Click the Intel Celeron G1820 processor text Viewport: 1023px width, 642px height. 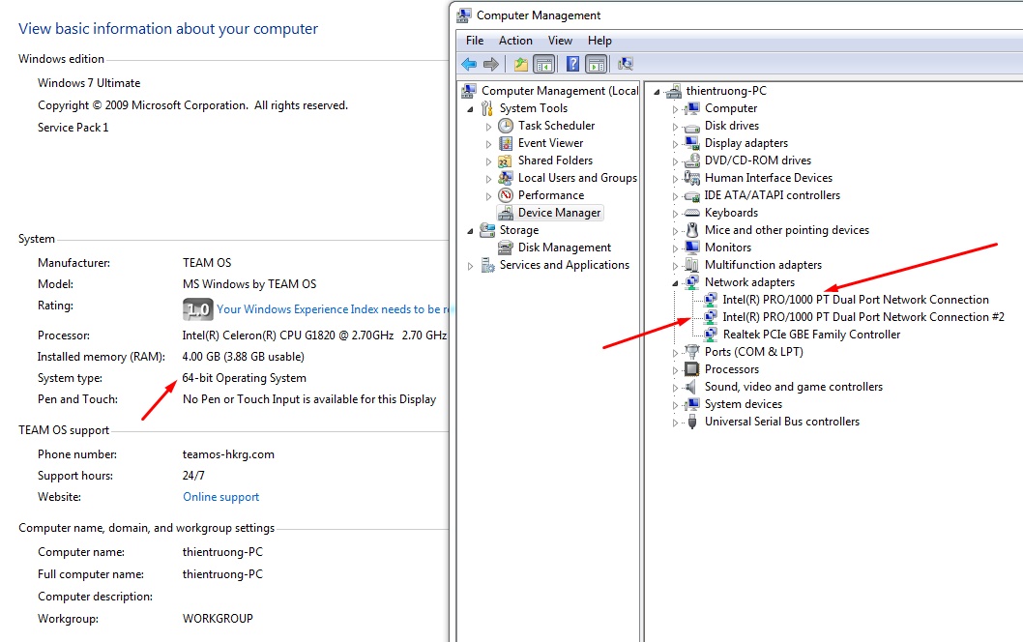(314, 336)
